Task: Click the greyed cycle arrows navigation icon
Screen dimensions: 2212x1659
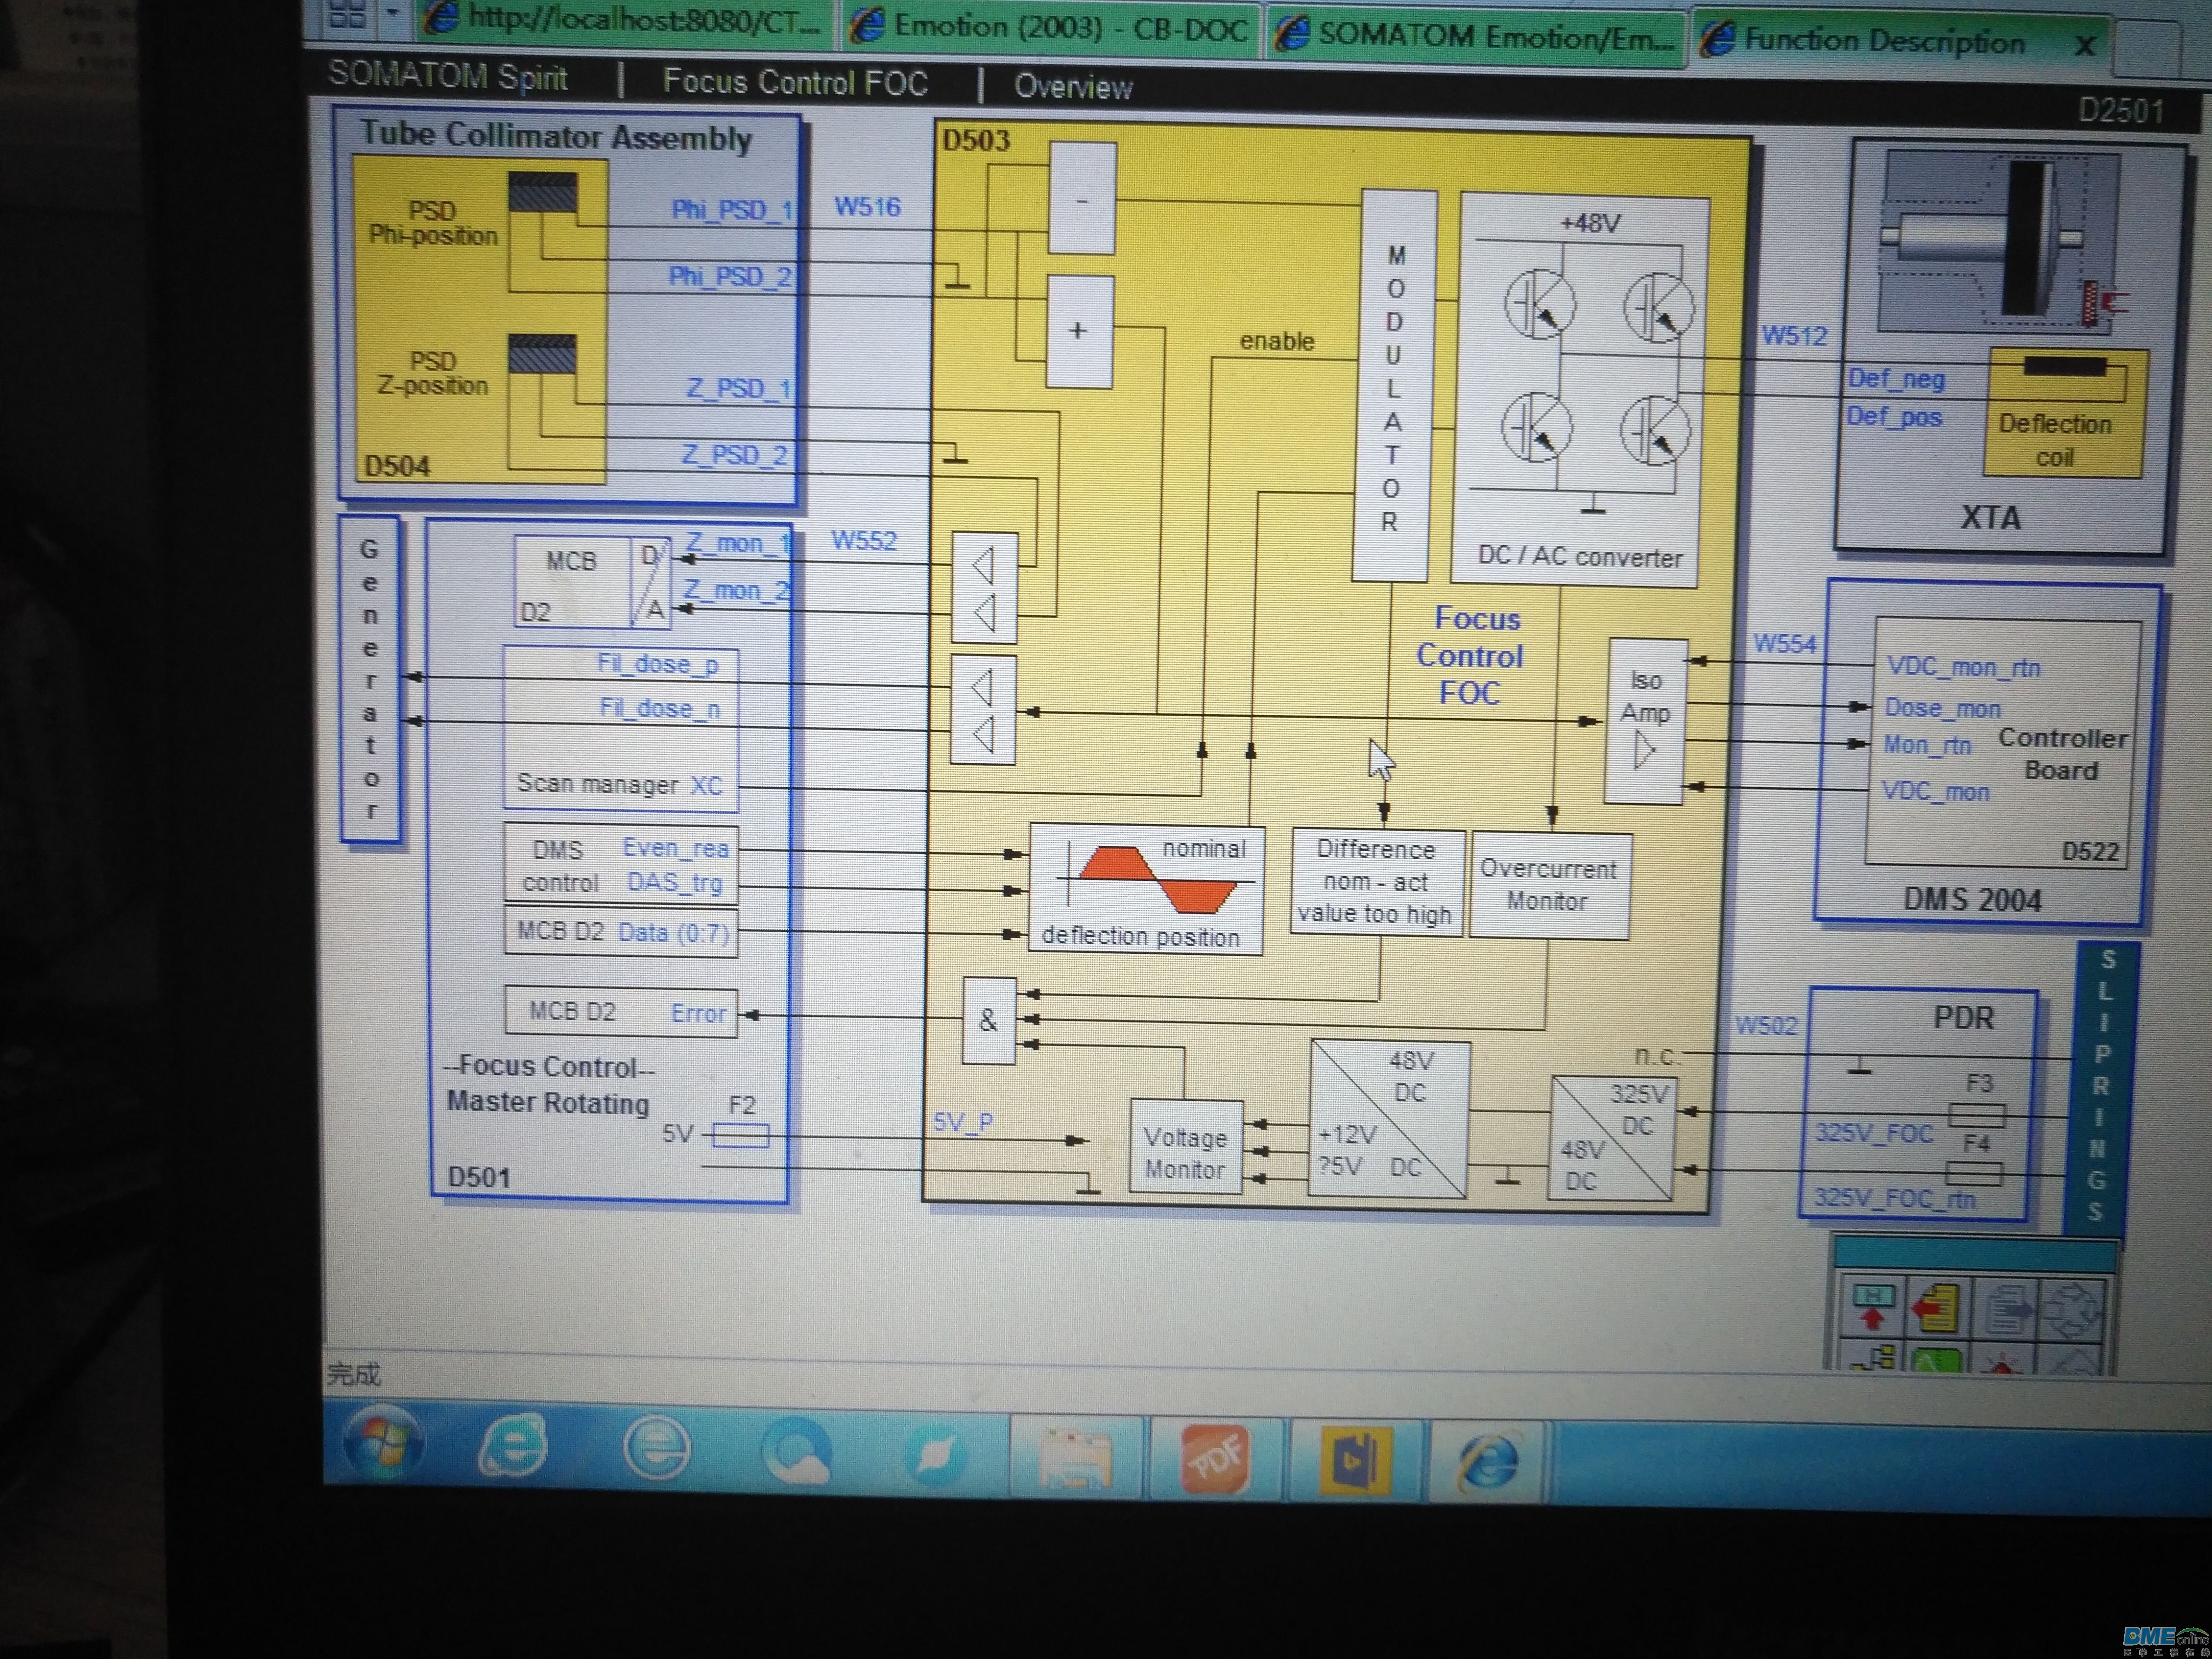Action: [x=2073, y=1310]
